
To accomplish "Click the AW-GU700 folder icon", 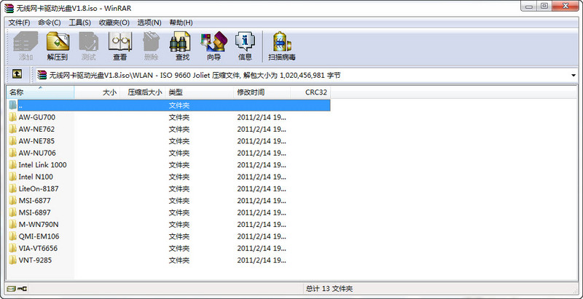I will 13,117.
